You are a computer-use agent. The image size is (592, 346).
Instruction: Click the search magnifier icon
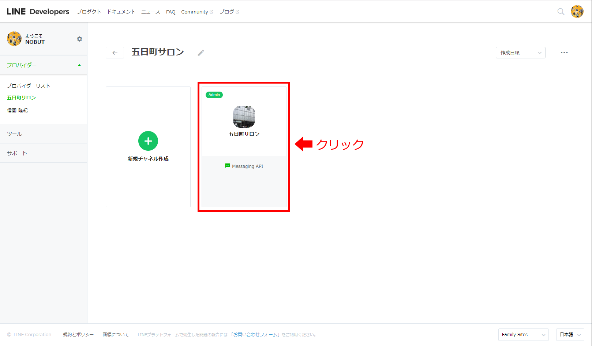click(561, 12)
